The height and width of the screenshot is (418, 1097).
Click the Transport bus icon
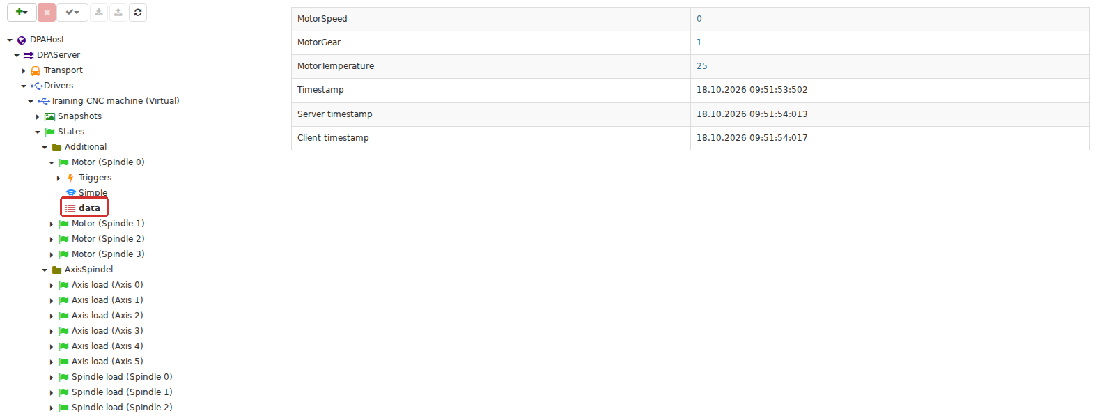(36, 71)
